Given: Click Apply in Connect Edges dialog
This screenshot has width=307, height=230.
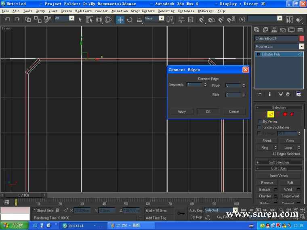Looking at the screenshot, I should click(182, 111).
